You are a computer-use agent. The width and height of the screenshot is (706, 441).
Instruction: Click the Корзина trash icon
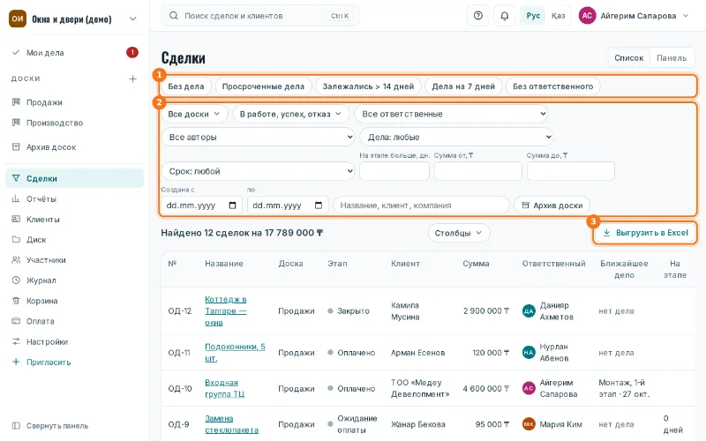point(16,301)
